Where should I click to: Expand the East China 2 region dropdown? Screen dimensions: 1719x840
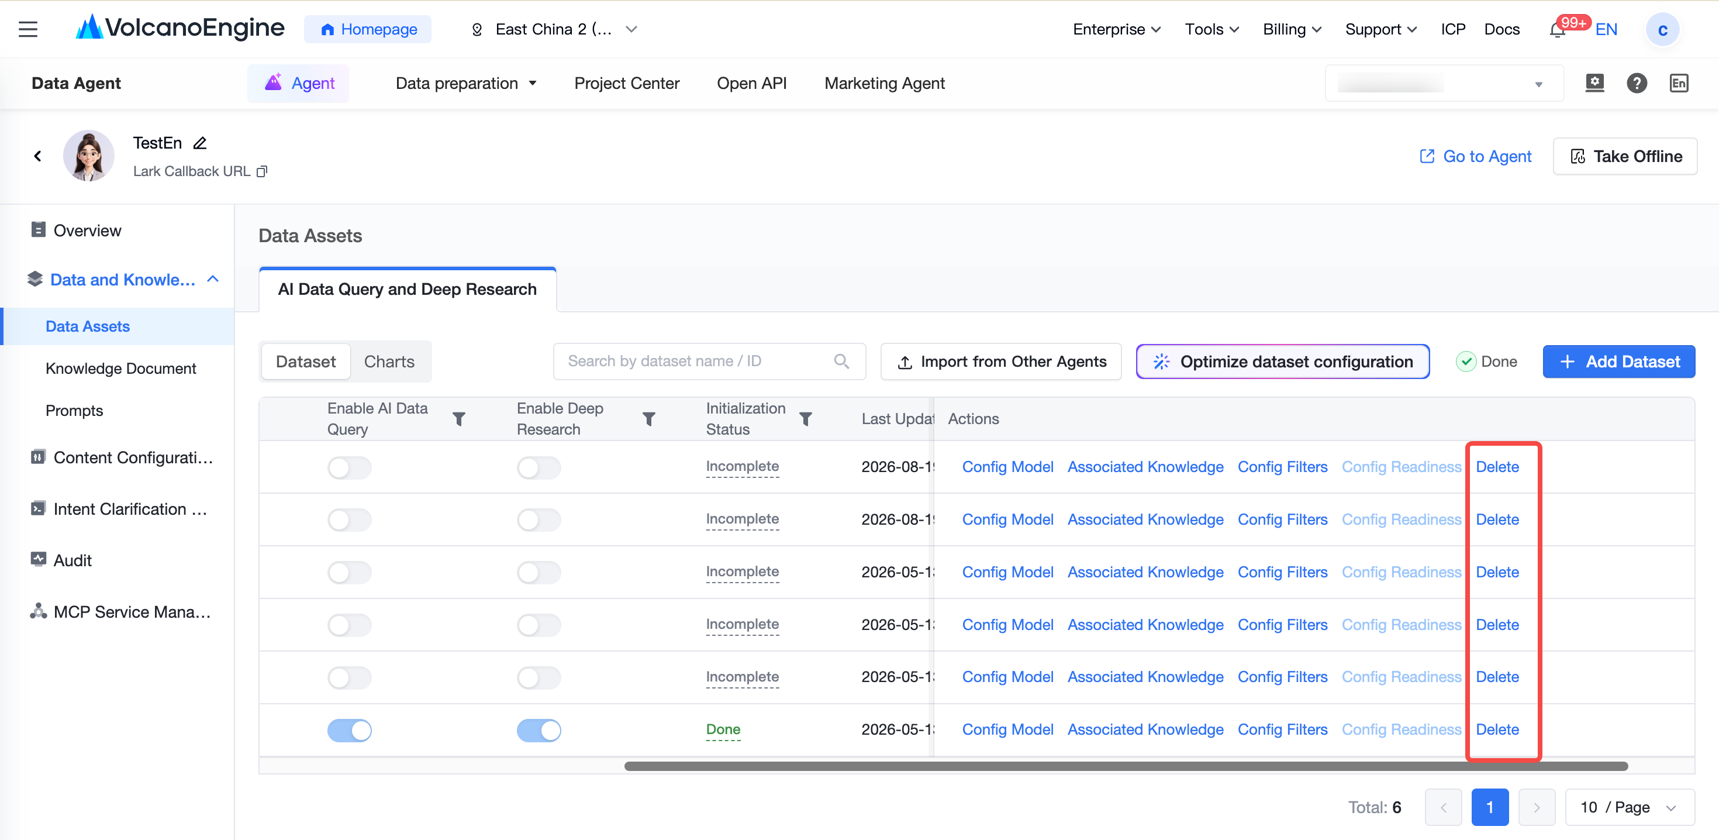[554, 29]
